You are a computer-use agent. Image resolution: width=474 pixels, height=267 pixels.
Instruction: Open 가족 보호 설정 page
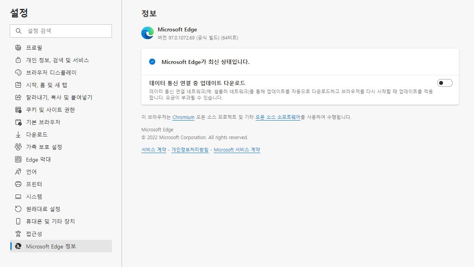tap(61, 147)
